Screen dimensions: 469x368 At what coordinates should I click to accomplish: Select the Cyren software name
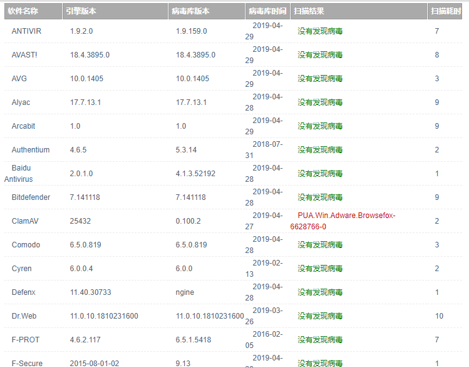(21, 268)
